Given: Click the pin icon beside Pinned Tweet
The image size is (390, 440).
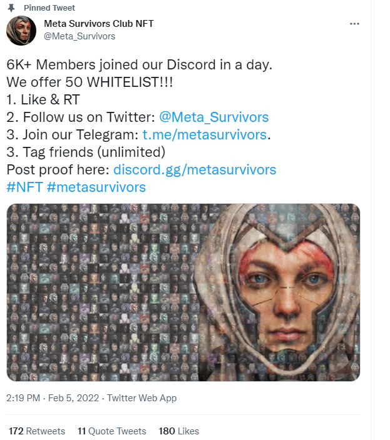Looking at the screenshot, I should tap(12, 8).
